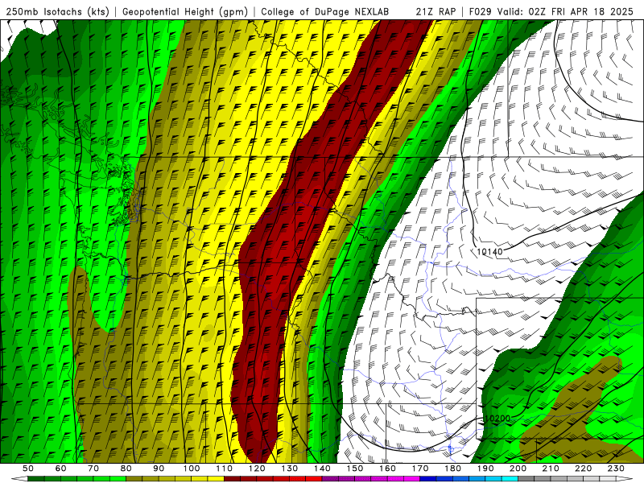Click the '110' color bar tick label
644x483 pixels.
(225, 469)
